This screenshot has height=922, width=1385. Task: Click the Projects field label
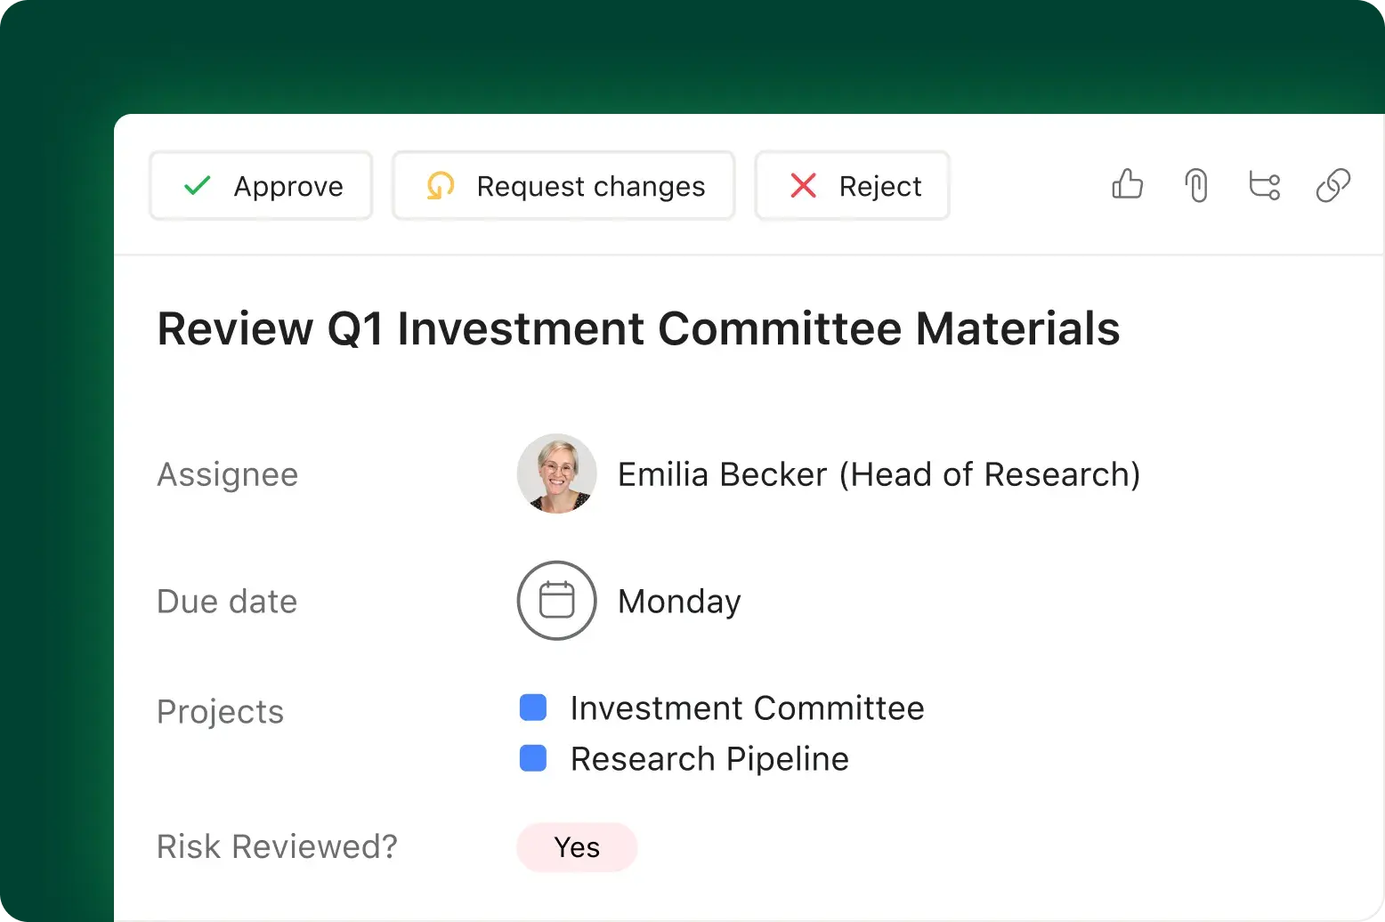click(x=220, y=712)
